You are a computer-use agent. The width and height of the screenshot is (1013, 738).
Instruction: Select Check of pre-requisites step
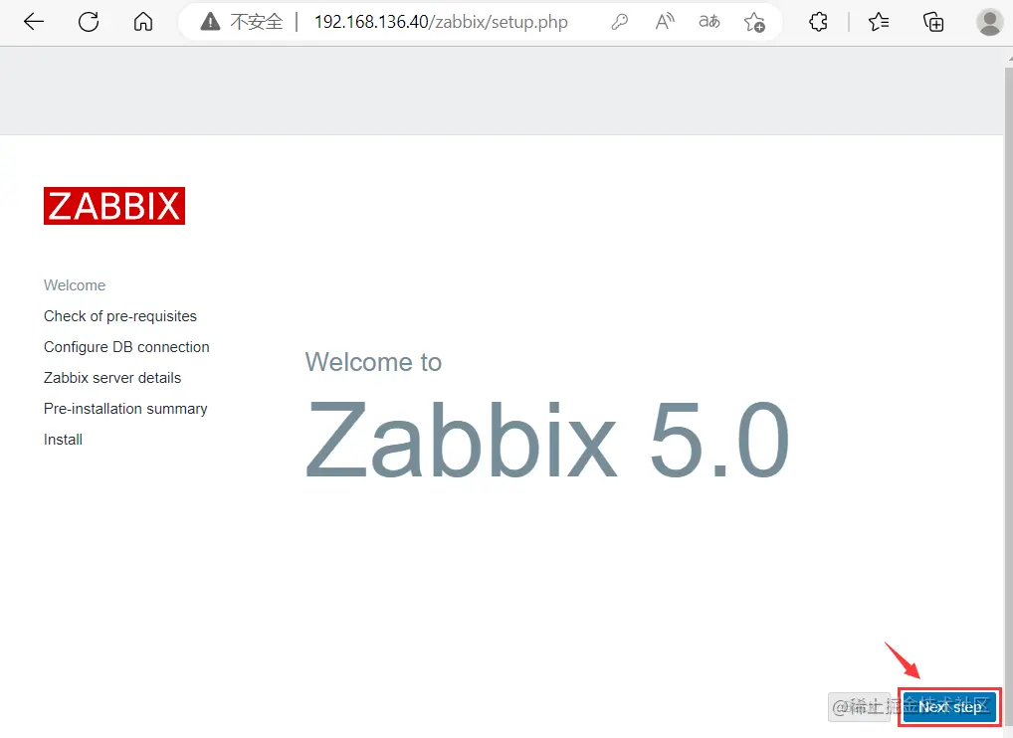point(120,316)
